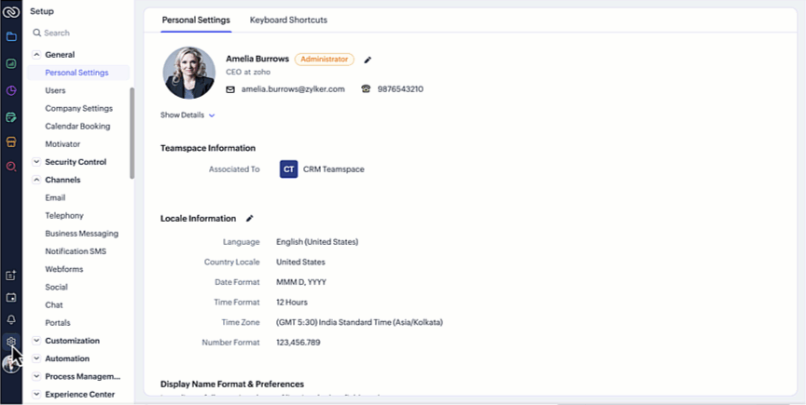Collapse the Channels section

pos(36,180)
